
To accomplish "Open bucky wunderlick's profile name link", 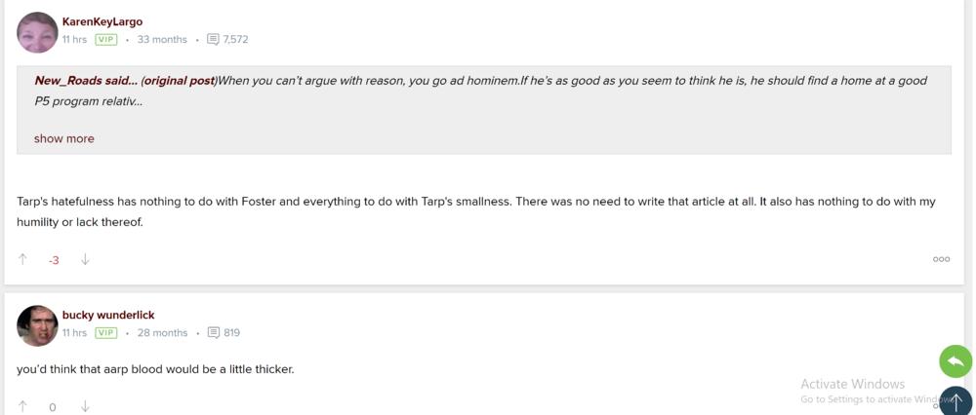I will click(108, 315).
